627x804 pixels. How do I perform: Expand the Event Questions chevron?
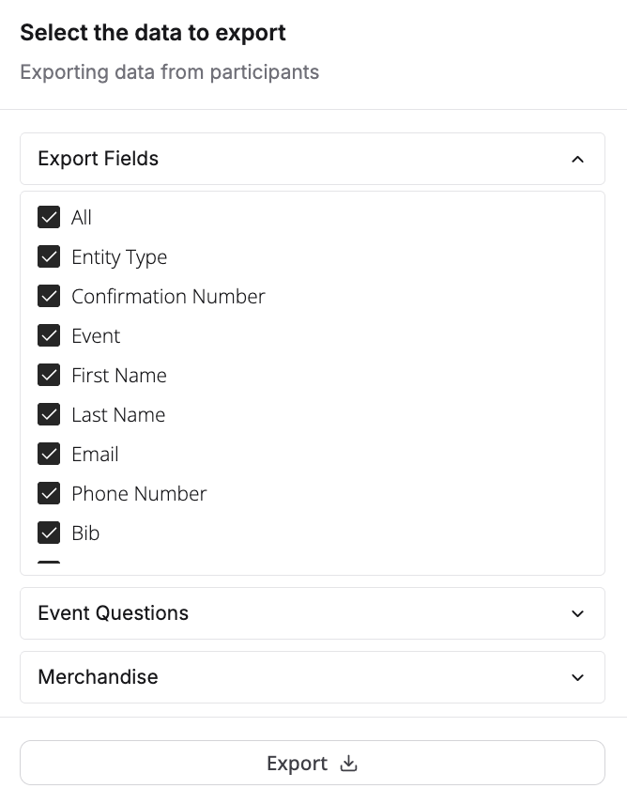(x=577, y=613)
